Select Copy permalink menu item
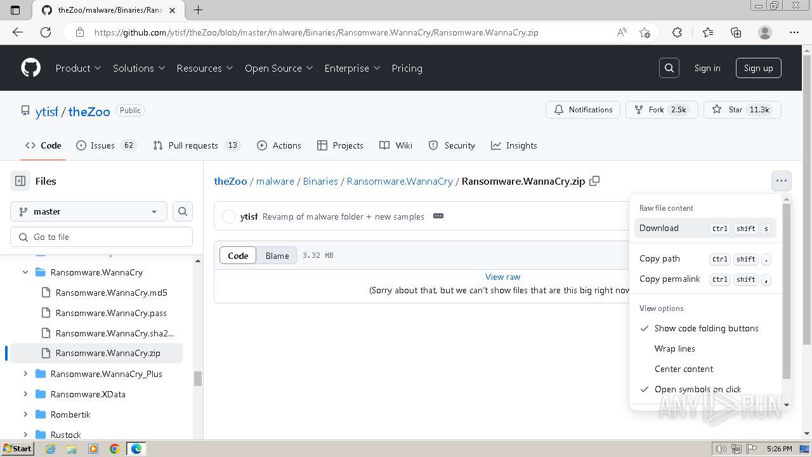The width and height of the screenshot is (812, 457). coord(705,279)
